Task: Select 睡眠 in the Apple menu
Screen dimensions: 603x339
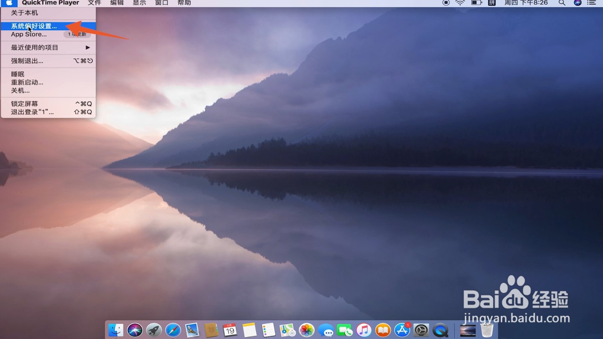Action: point(48,74)
